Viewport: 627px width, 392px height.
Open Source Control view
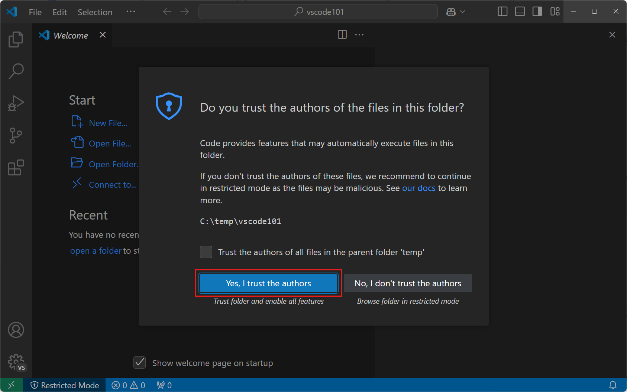pyautogui.click(x=16, y=136)
